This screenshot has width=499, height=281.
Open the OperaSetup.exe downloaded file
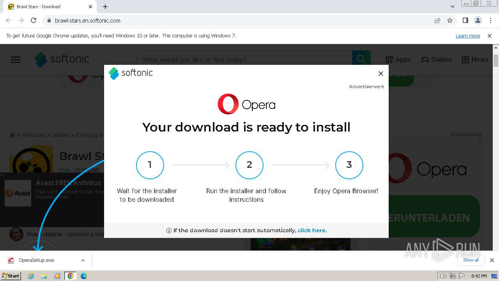point(36,260)
